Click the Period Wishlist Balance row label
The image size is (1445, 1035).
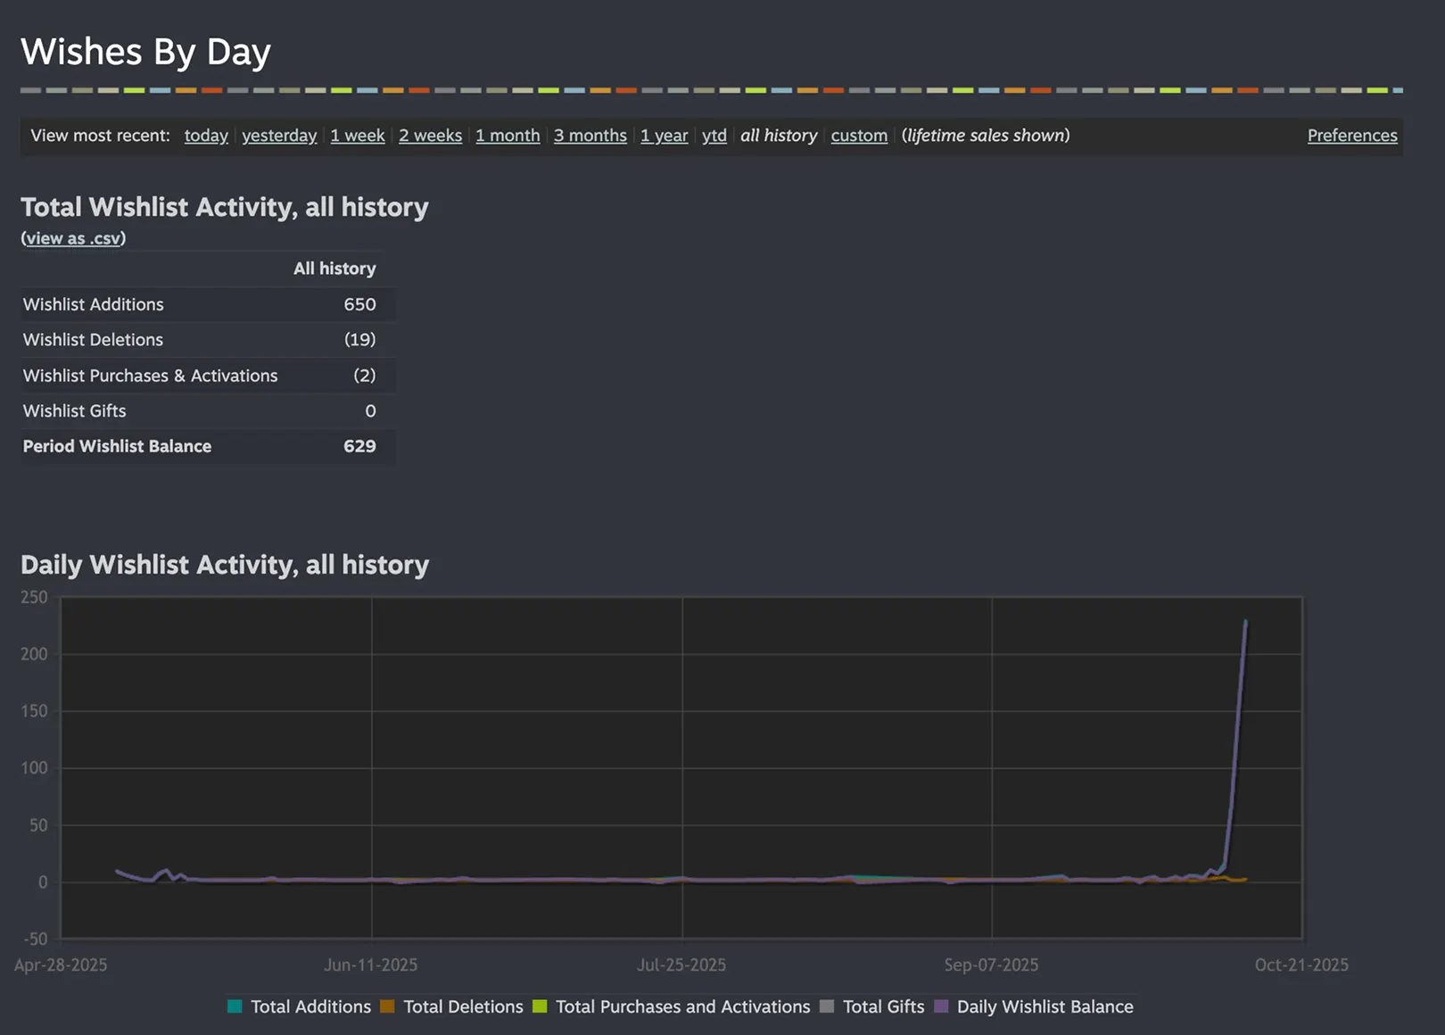click(x=117, y=446)
